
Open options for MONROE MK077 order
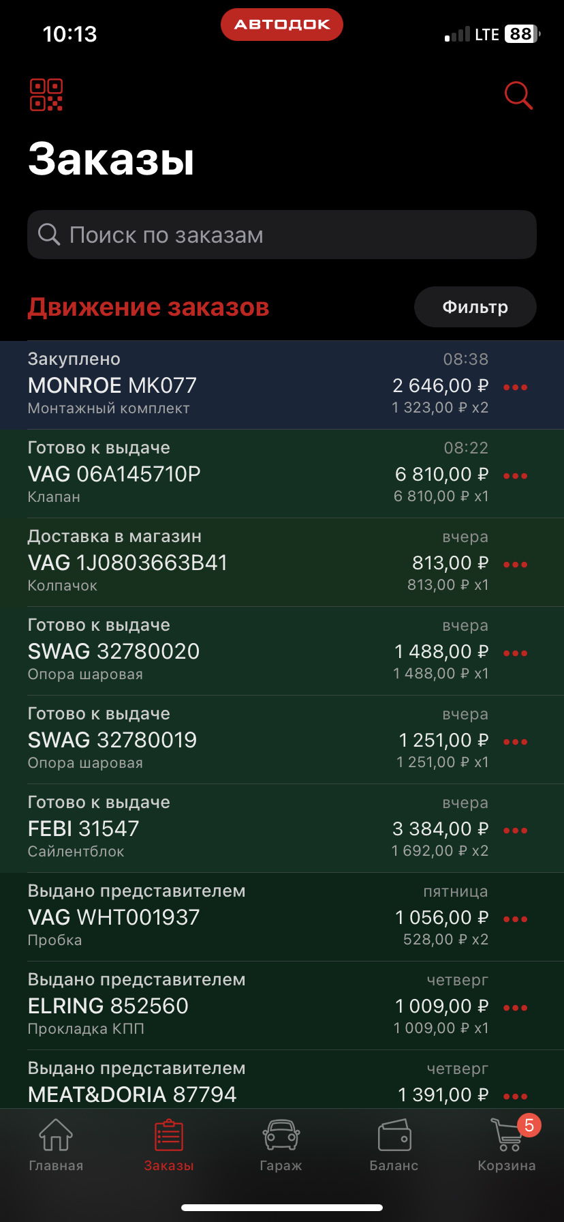coord(515,387)
